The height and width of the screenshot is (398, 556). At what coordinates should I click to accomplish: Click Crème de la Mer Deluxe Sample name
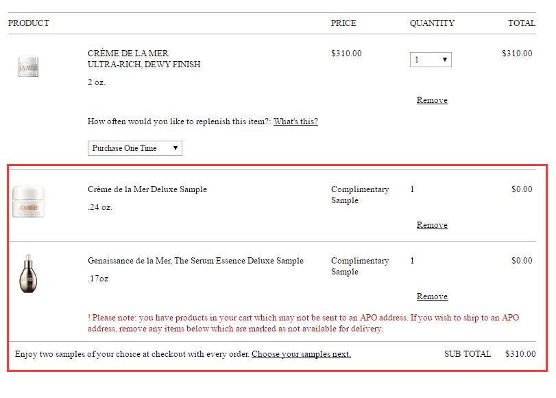coord(147,189)
